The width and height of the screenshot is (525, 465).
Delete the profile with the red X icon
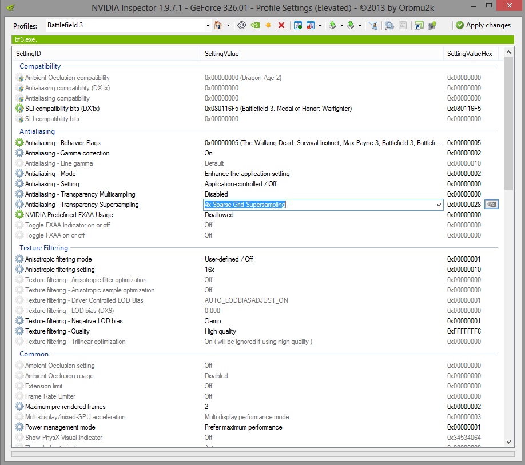click(281, 25)
